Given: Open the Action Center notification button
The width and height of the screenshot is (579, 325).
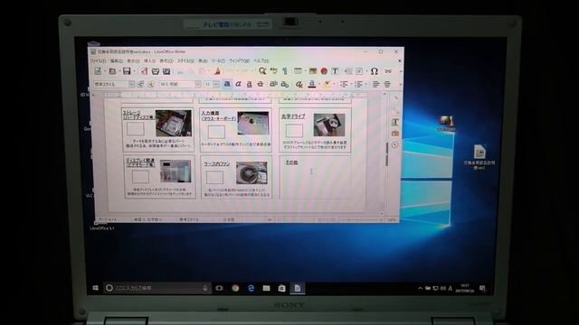Looking at the screenshot, I should (x=482, y=288).
